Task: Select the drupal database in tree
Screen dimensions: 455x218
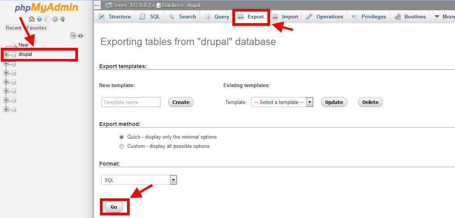Action: (x=25, y=54)
